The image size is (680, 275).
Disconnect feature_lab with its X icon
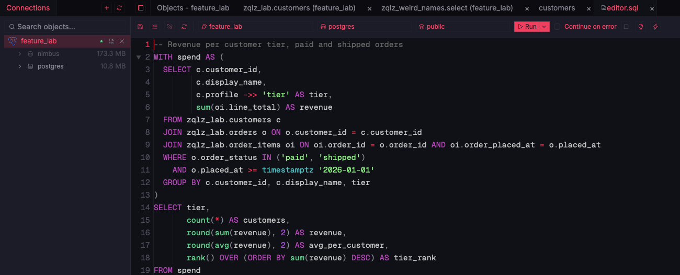[122, 41]
